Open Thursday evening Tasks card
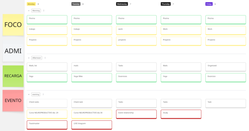This screenshot has height=131, width=249. coord(181,103)
